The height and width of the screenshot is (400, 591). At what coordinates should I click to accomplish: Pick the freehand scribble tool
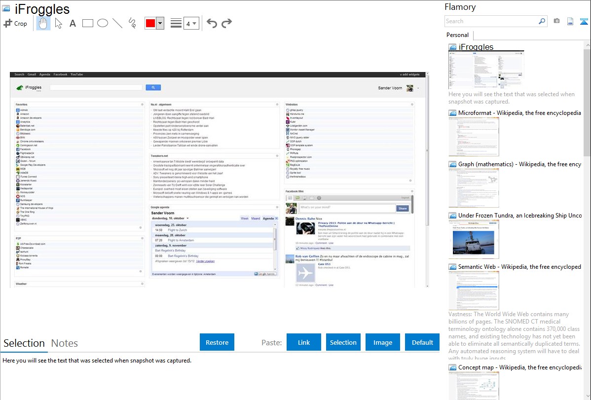[132, 23]
